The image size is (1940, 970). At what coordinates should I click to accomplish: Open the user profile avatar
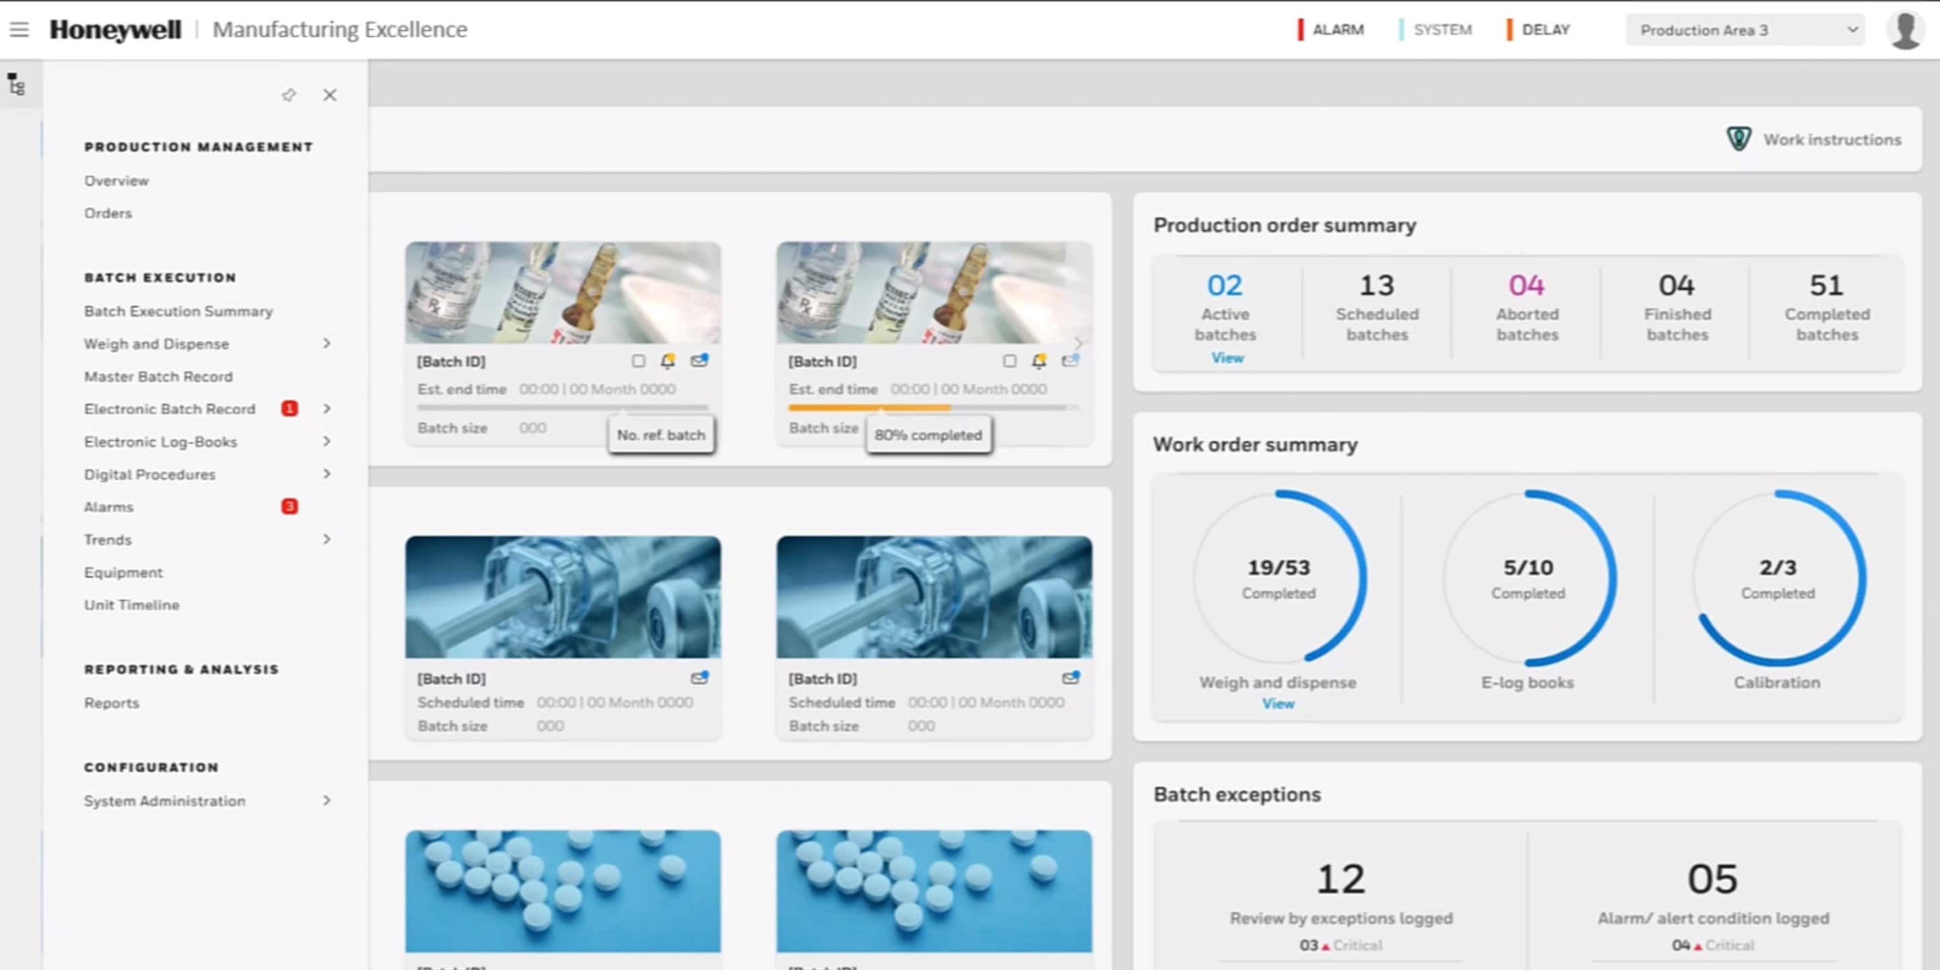[1906, 30]
